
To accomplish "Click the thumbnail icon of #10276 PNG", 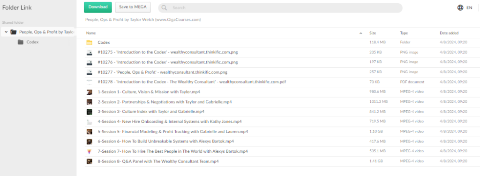I will coord(90,62).
